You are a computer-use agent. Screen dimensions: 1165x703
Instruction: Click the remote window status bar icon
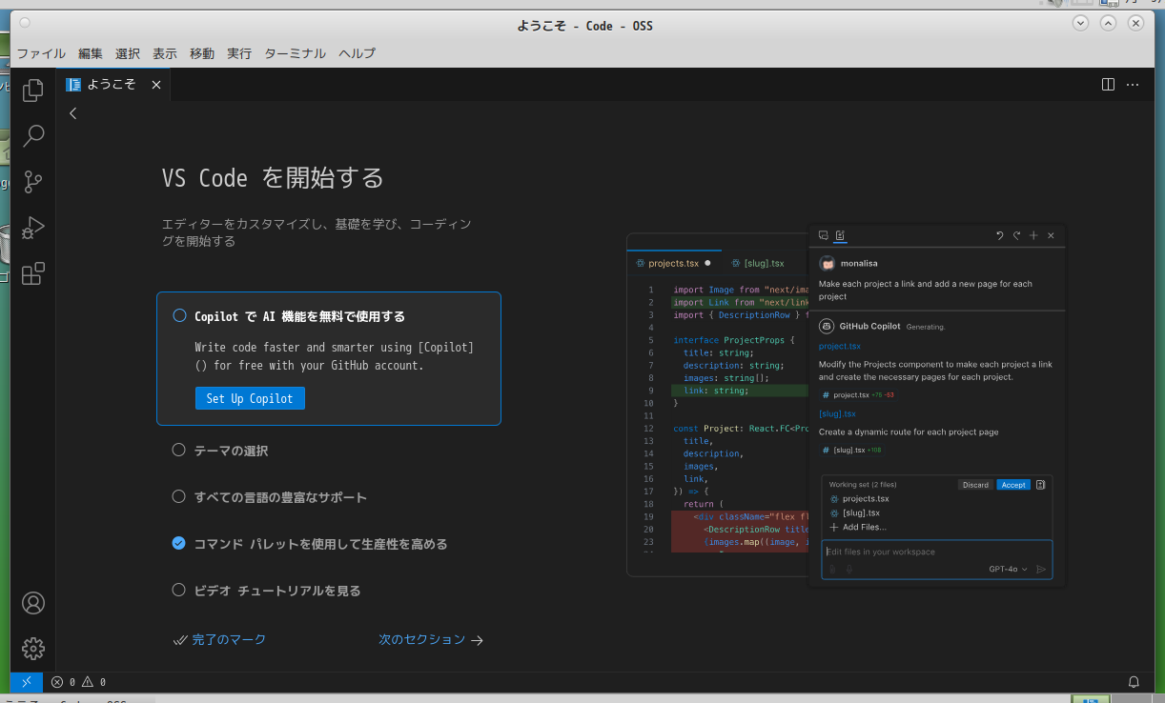click(x=27, y=682)
